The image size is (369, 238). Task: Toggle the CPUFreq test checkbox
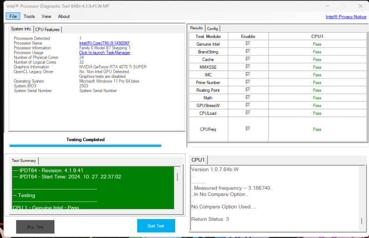(x=248, y=129)
